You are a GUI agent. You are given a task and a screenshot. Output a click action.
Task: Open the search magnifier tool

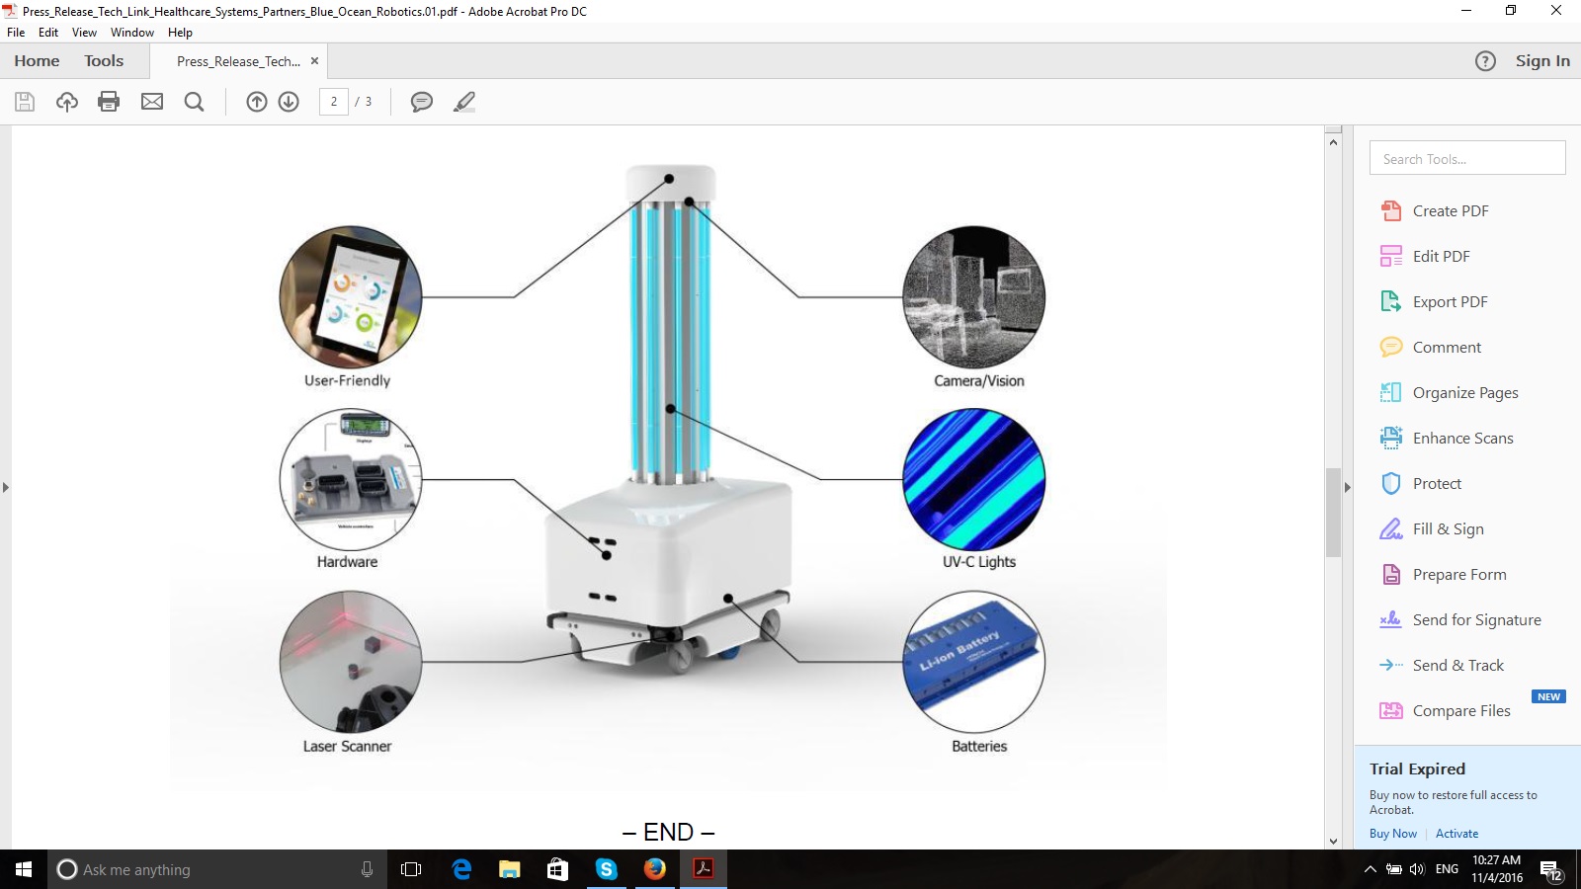195,102
